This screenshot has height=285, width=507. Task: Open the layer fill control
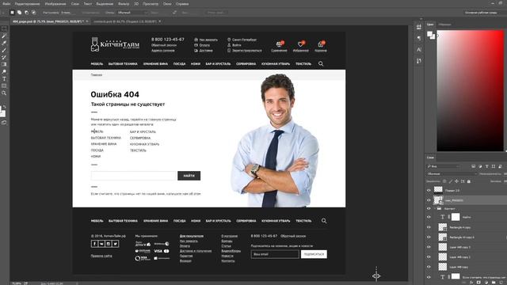coord(505,181)
